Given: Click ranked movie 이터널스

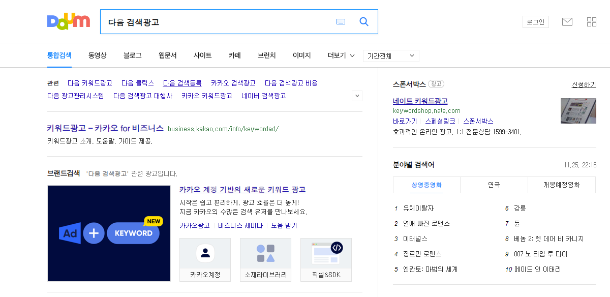Looking at the screenshot, I should [x=415, y=239].
